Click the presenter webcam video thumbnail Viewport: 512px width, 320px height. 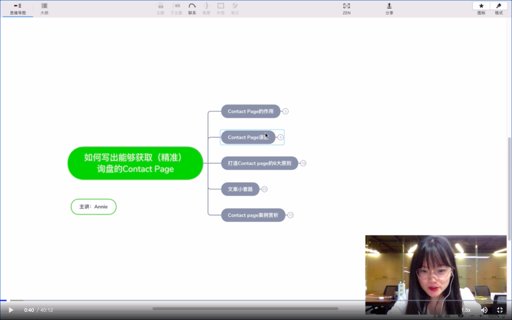click(436, 274)
